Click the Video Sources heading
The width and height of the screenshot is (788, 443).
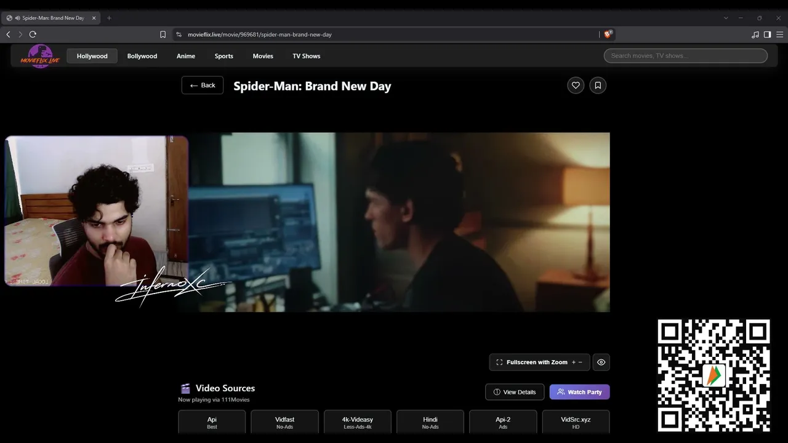pos(225,388)
